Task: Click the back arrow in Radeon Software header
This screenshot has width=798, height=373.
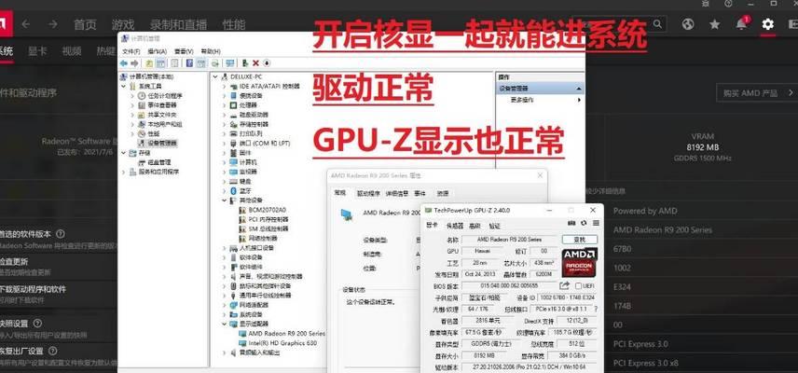Action: pos(25,24)
